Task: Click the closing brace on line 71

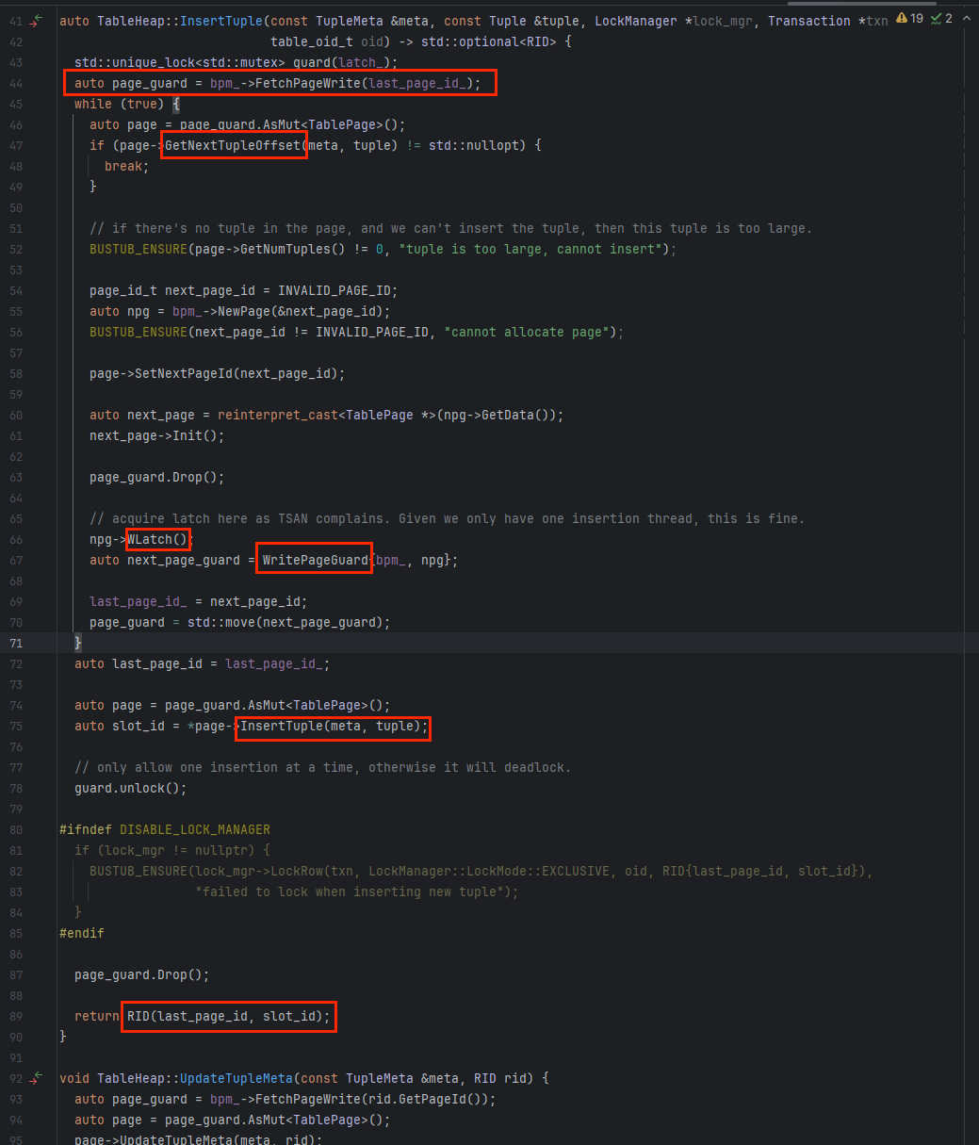Action: [78, 643]
